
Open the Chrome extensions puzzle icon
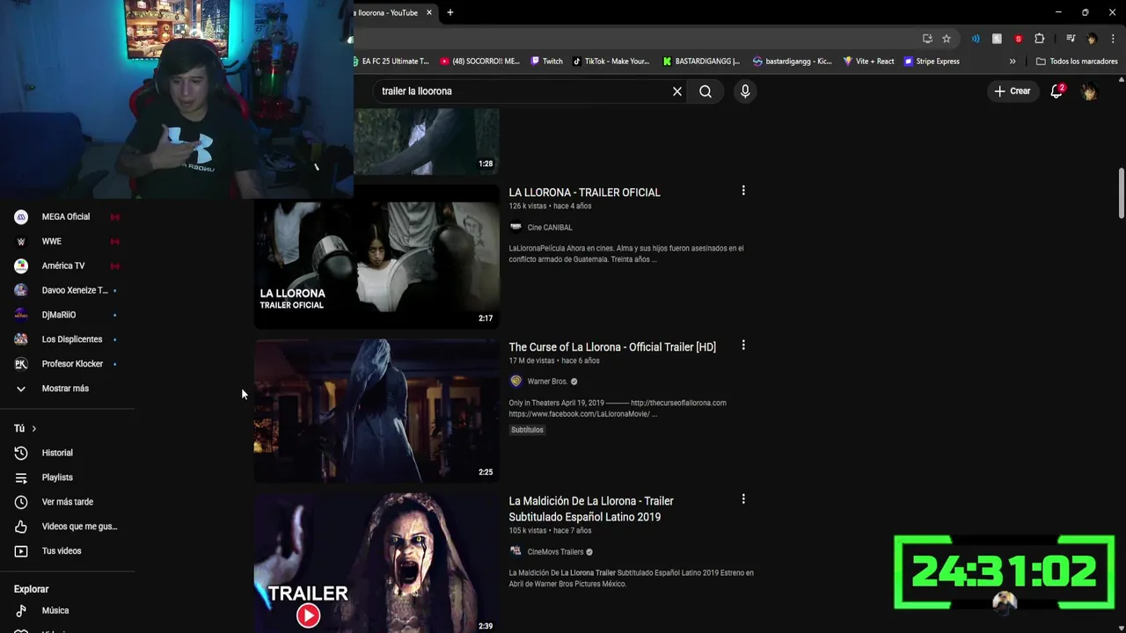click(x=1039, y=39)
